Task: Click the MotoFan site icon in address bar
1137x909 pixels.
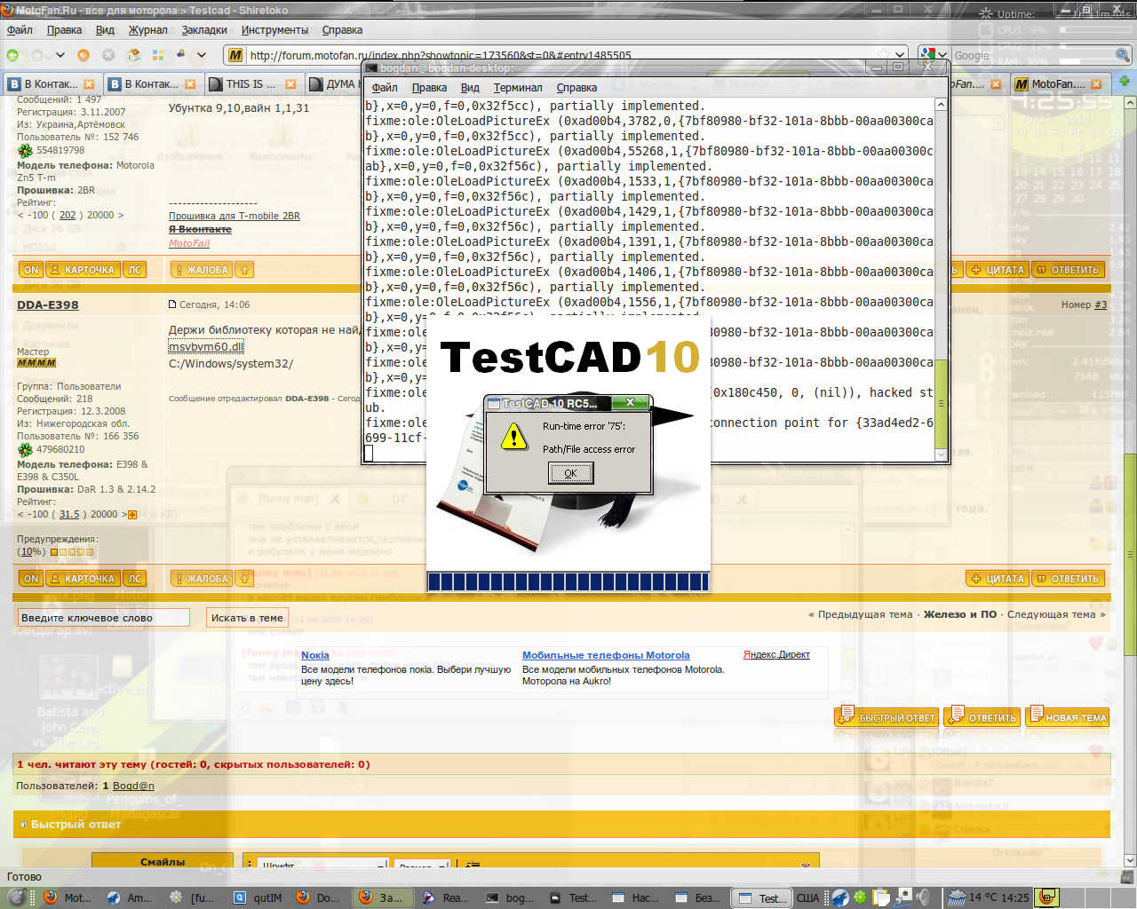Action: (x=235, y=55)
